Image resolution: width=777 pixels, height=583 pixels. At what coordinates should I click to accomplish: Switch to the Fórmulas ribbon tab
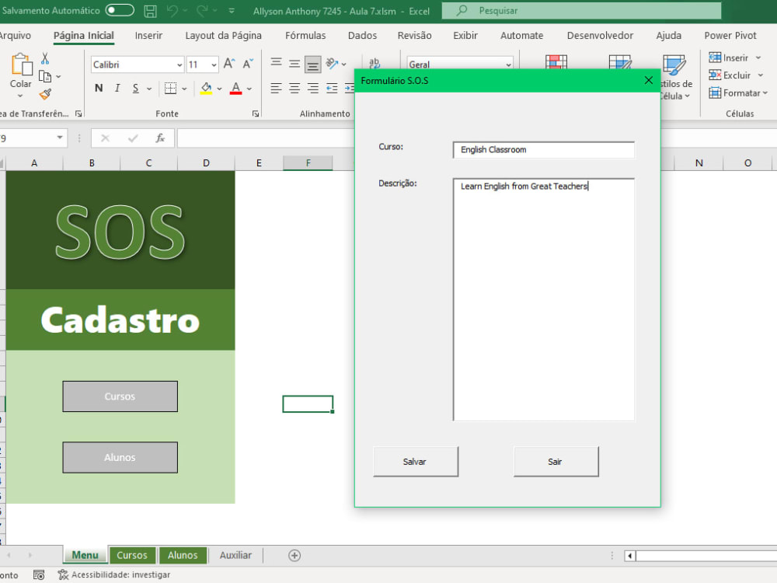pyautogui.click(x=305, y=35)
